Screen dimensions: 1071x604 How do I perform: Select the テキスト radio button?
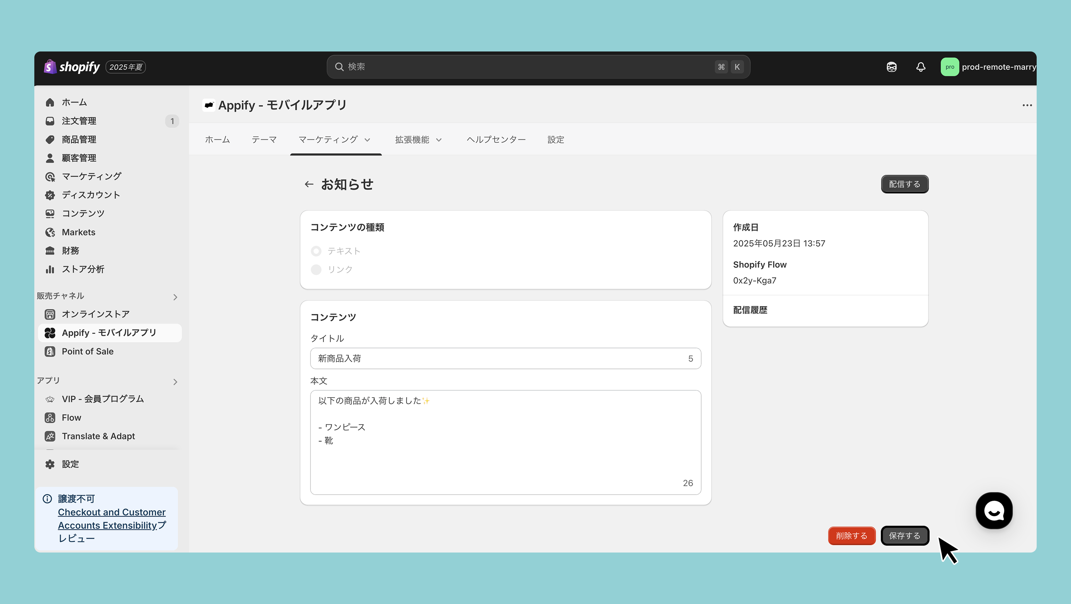coord(316,251)
